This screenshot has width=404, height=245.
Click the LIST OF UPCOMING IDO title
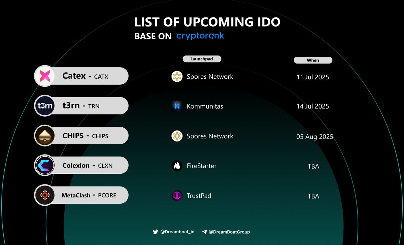coord(207,22)
